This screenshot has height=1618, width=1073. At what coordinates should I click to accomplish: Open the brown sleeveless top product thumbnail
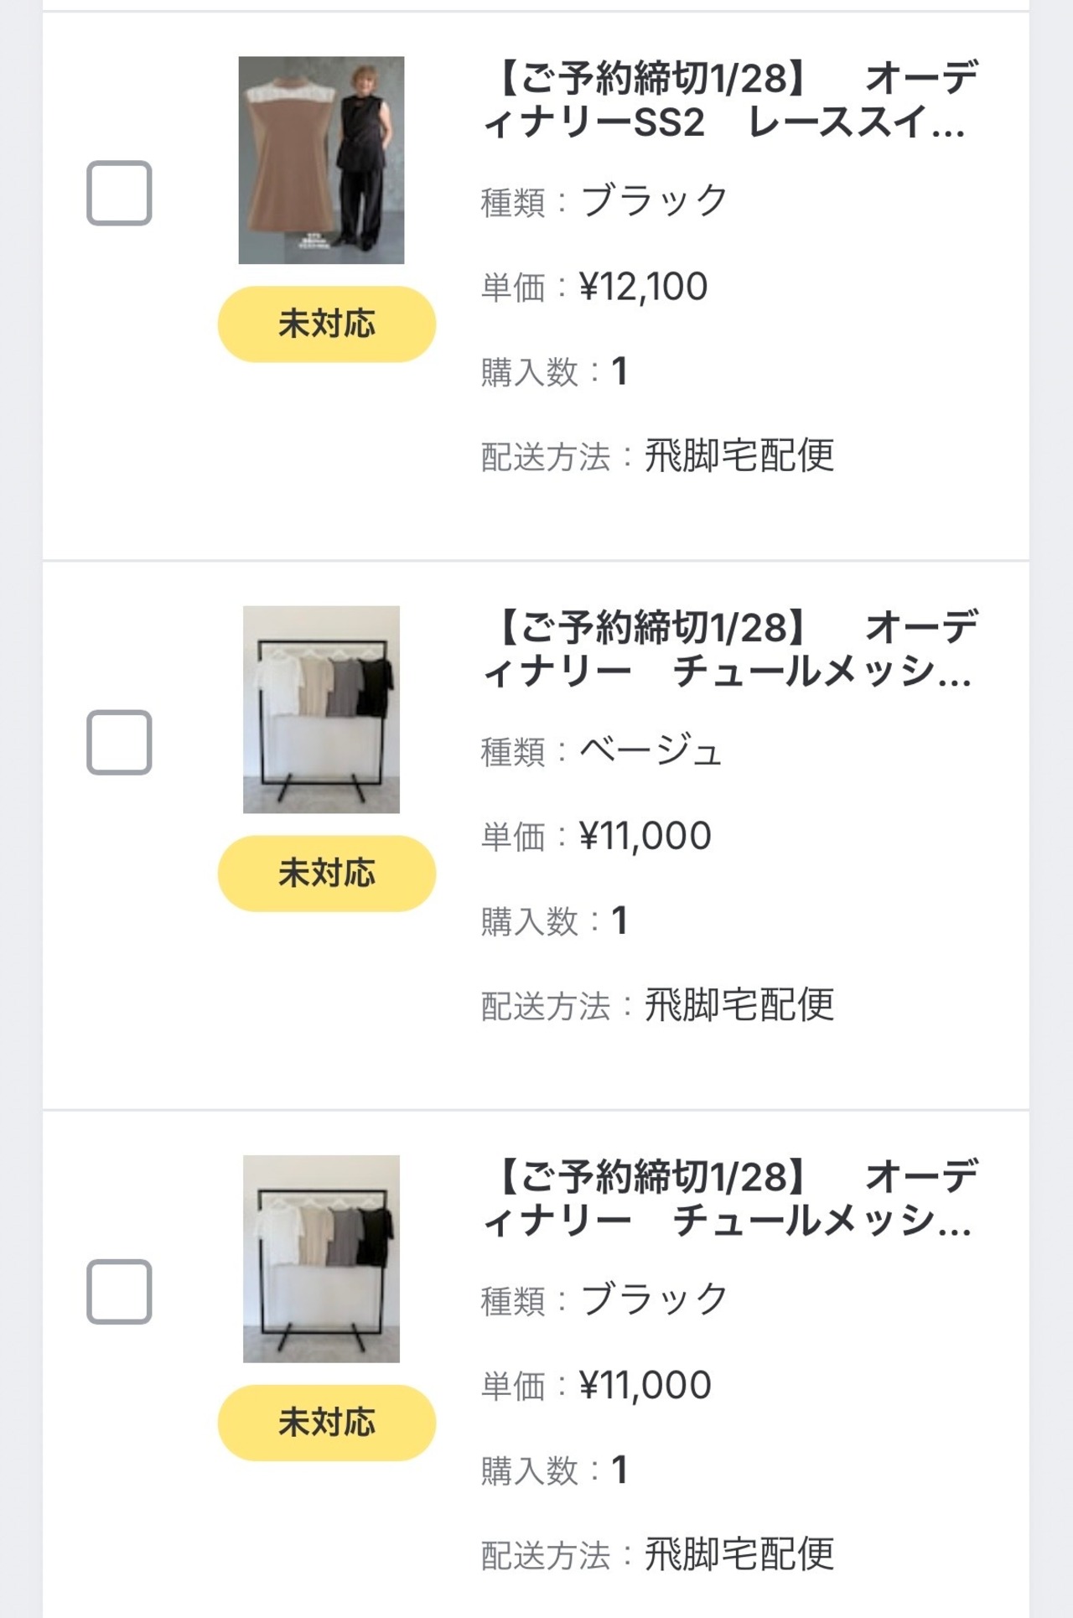pyautogui.click(x=321, y=160)
